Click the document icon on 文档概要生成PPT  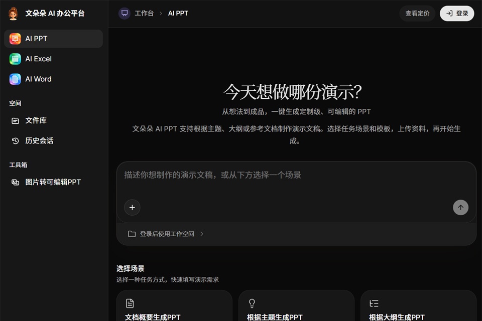point(130,303)
